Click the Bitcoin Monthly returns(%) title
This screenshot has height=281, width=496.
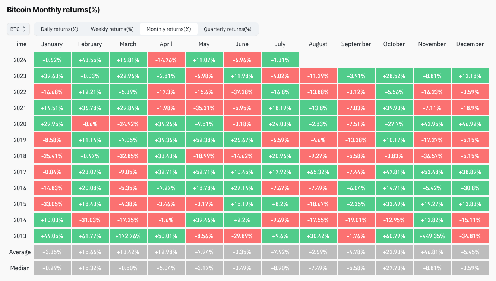click(53, 10)
